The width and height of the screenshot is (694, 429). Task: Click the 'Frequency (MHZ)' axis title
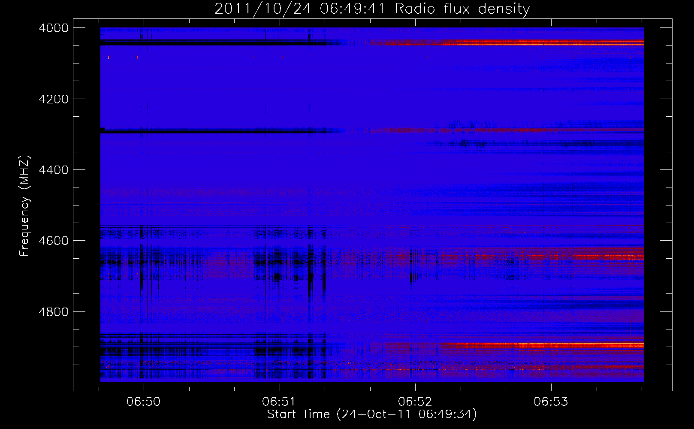tap(24, 206)
